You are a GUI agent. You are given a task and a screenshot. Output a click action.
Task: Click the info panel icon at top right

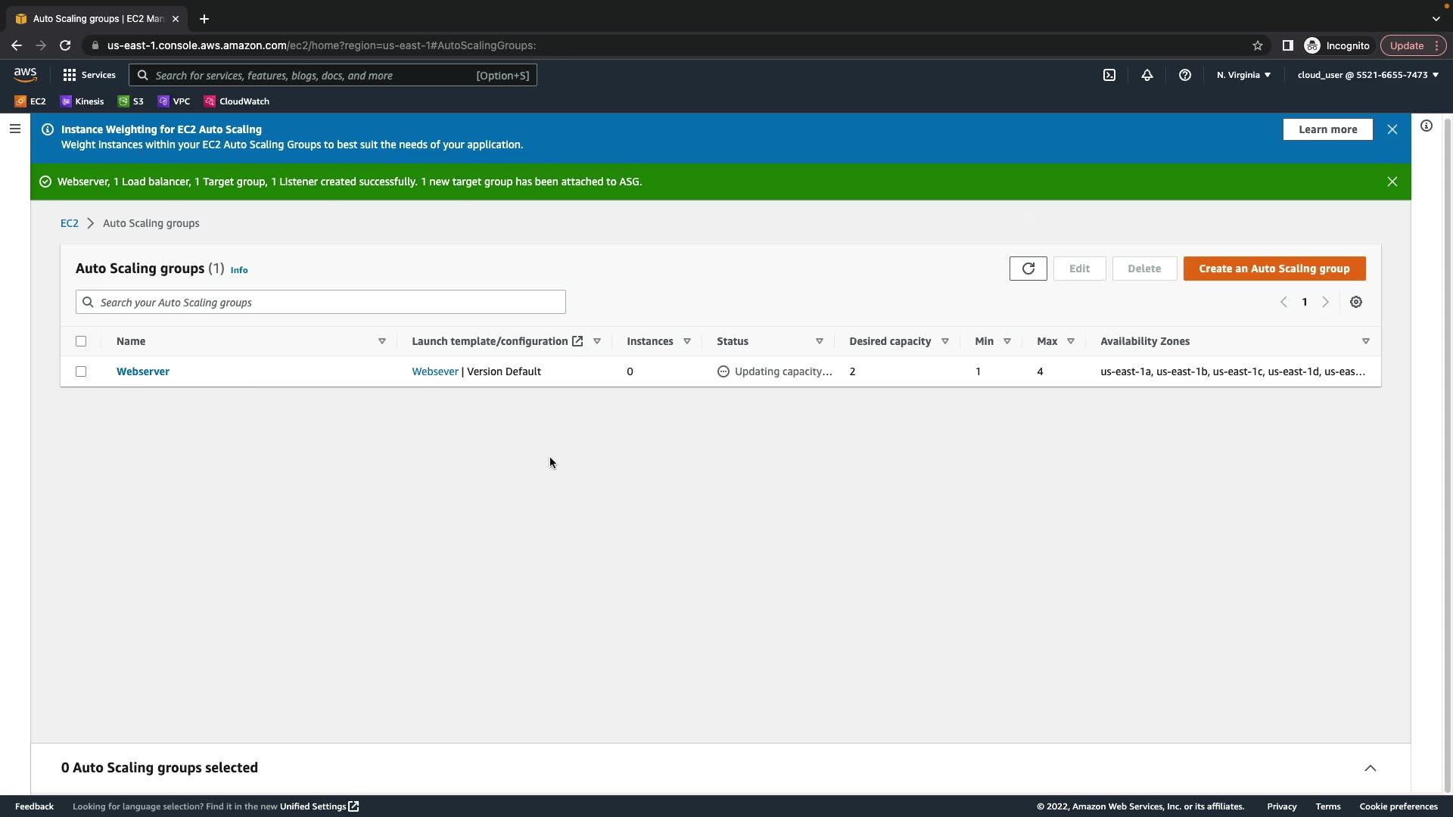(1426, 126)
